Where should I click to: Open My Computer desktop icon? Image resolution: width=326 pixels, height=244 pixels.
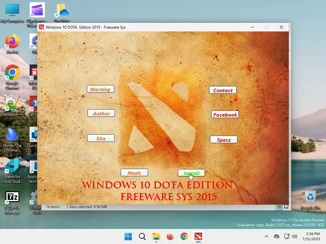pos(12,13)
